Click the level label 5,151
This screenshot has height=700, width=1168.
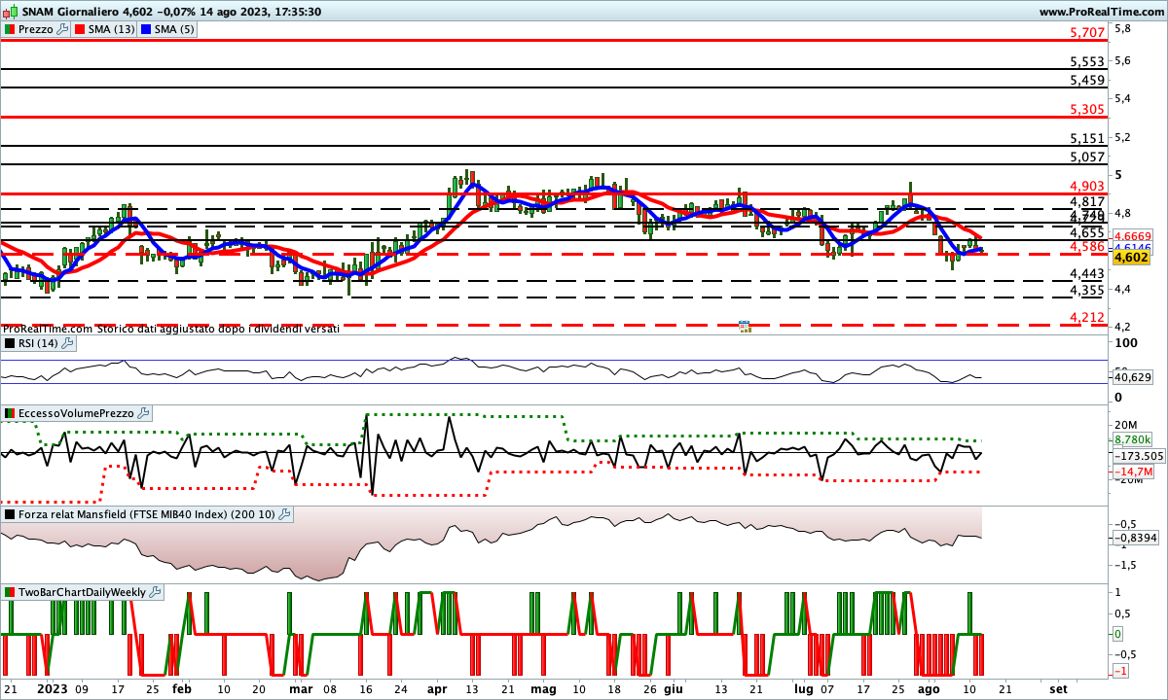[x=1086, y=138]
